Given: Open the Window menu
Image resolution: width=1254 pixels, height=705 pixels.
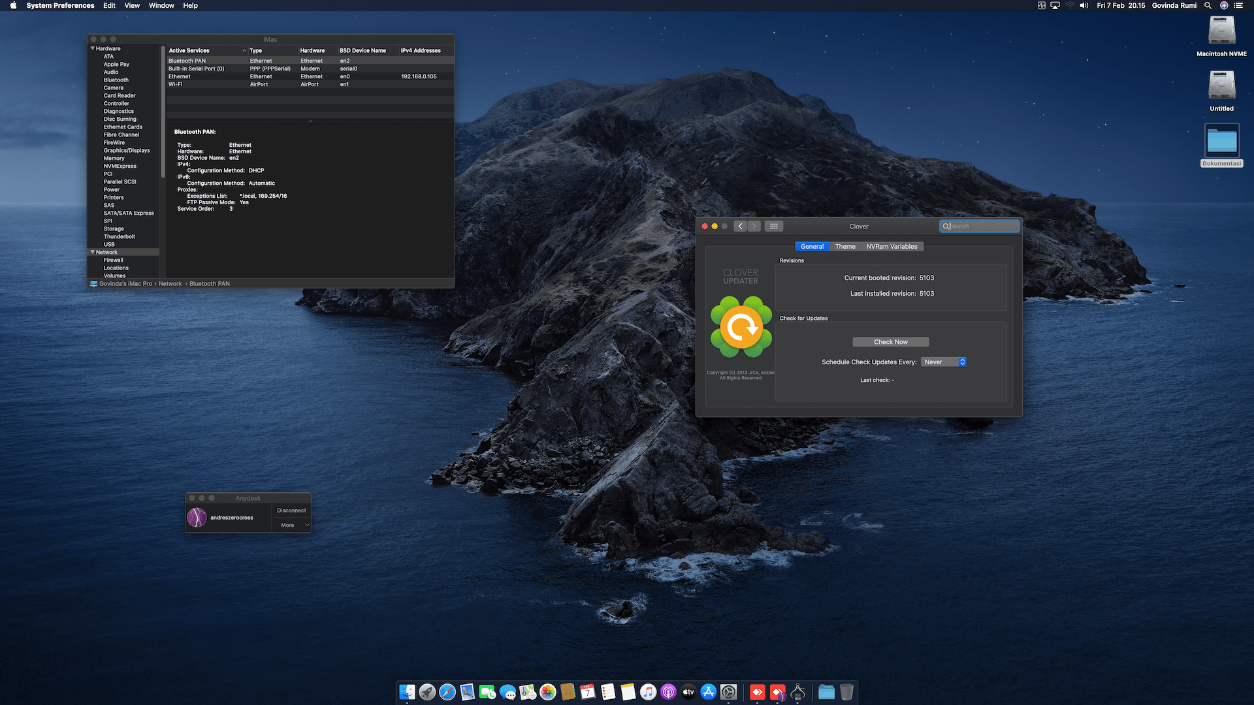Looking at the screenshot, I should tap(161, 5).
